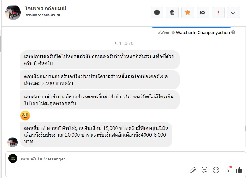Mark conversation unread with envelope icon
This screenshot has width=246, height=178.
[x=203, y=12]
